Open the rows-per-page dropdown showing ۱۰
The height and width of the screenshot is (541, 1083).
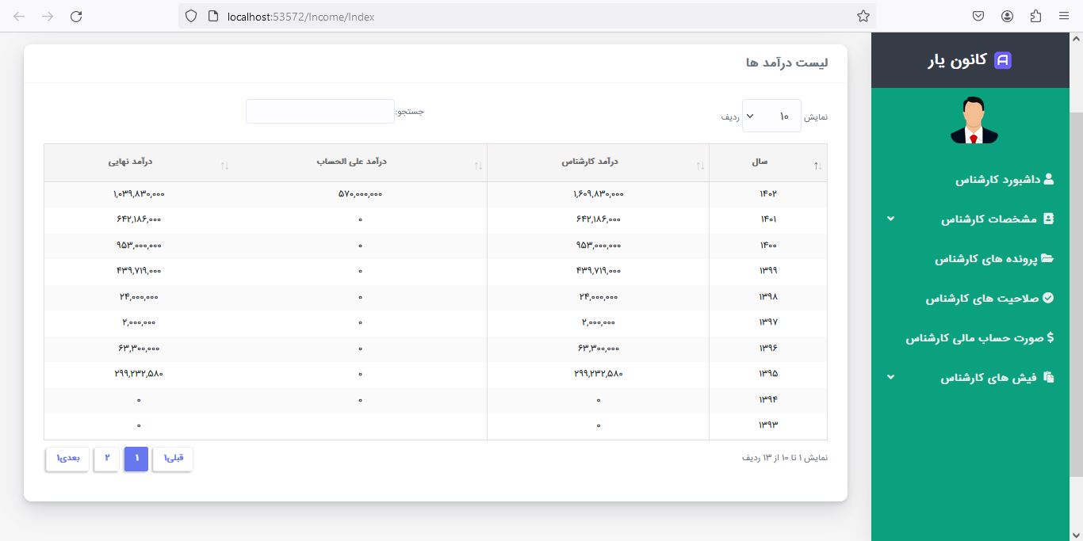click(771, 116)
